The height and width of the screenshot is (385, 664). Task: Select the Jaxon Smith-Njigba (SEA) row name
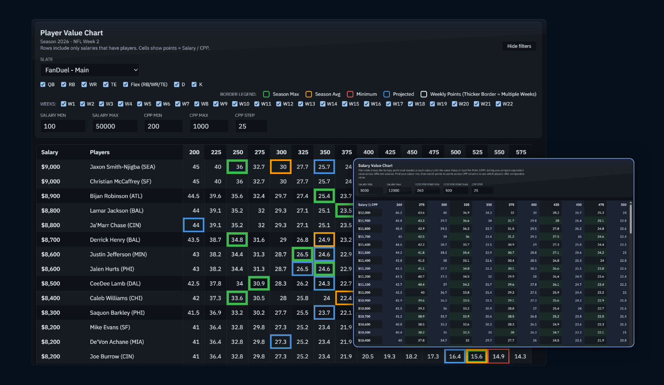[x=123, y=167]
